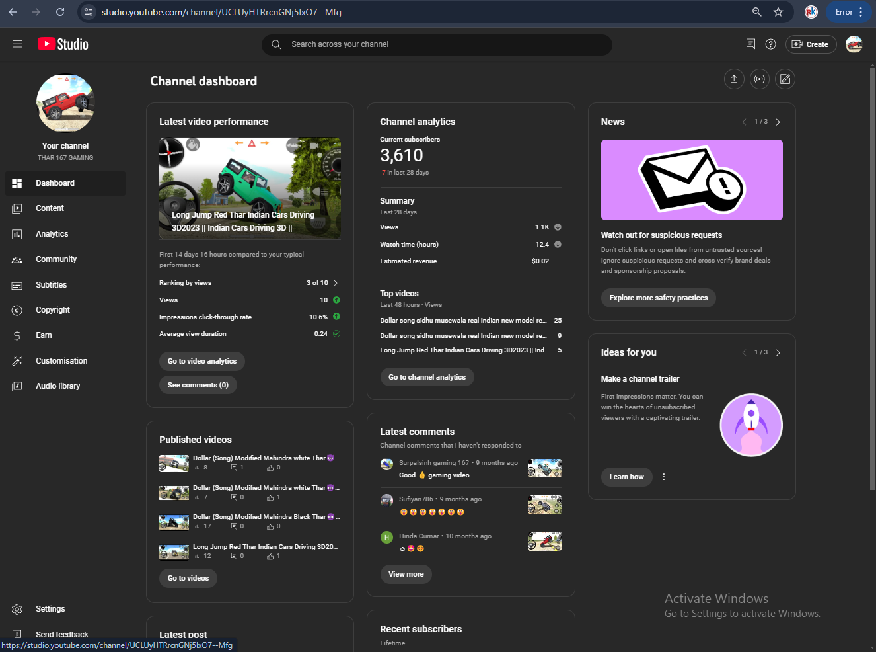
Task: Open the latest video thumbnail
Action: (250, 188)
